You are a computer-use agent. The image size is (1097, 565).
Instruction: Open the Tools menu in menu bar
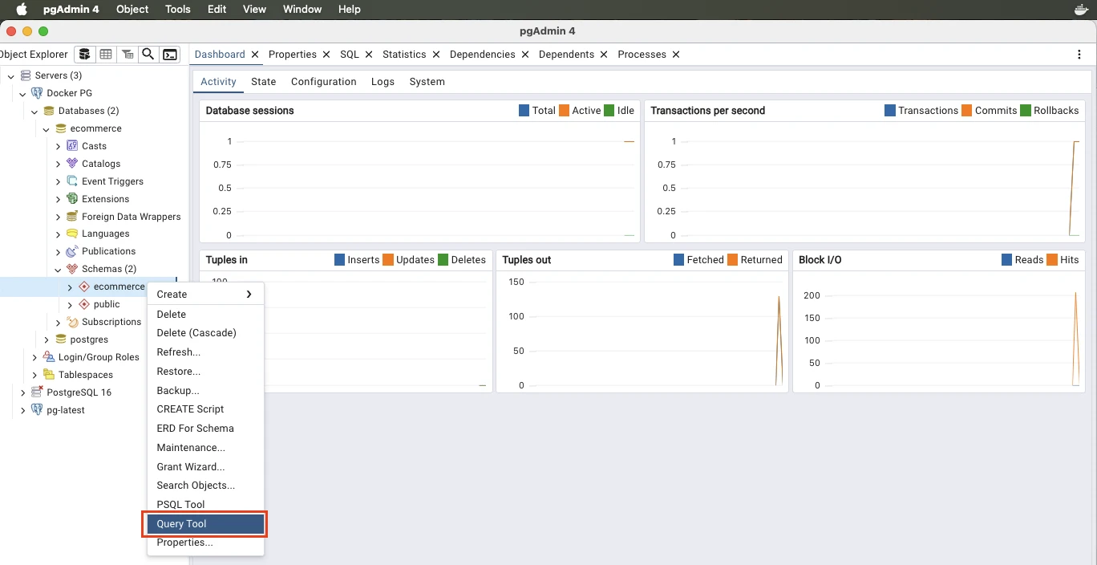(178, 10)
